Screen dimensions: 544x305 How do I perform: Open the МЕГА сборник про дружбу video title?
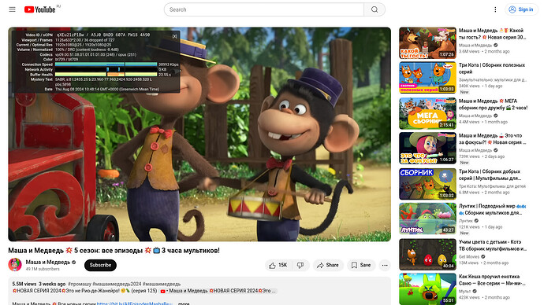(493, 105)
